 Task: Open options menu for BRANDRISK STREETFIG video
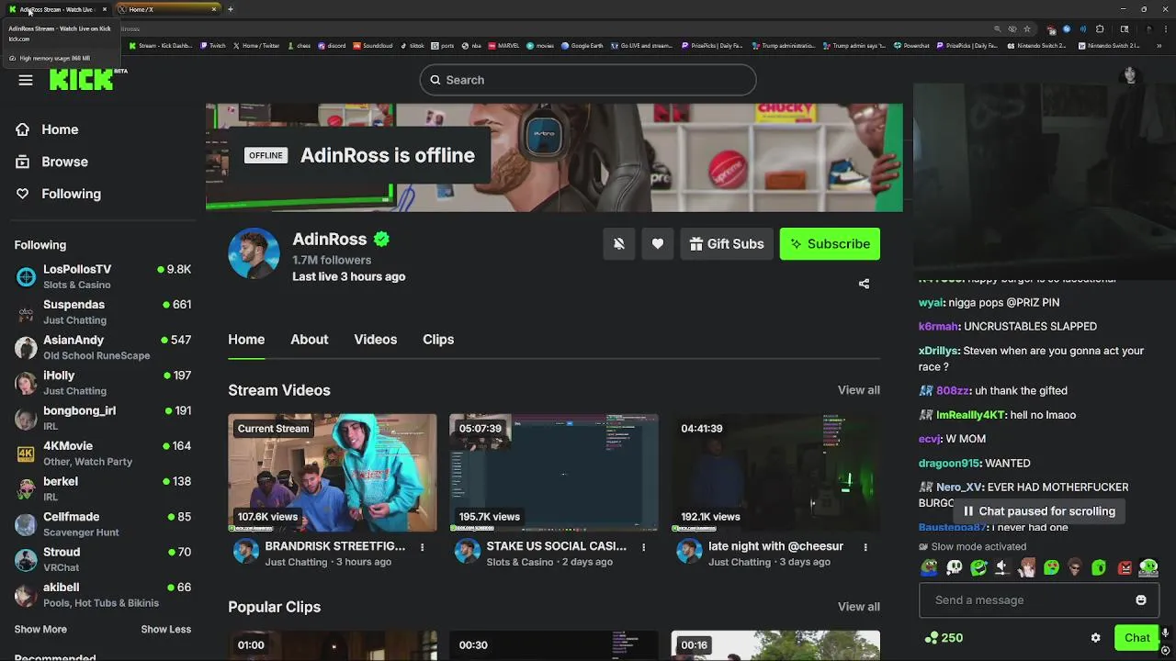(x=423, y=547)
